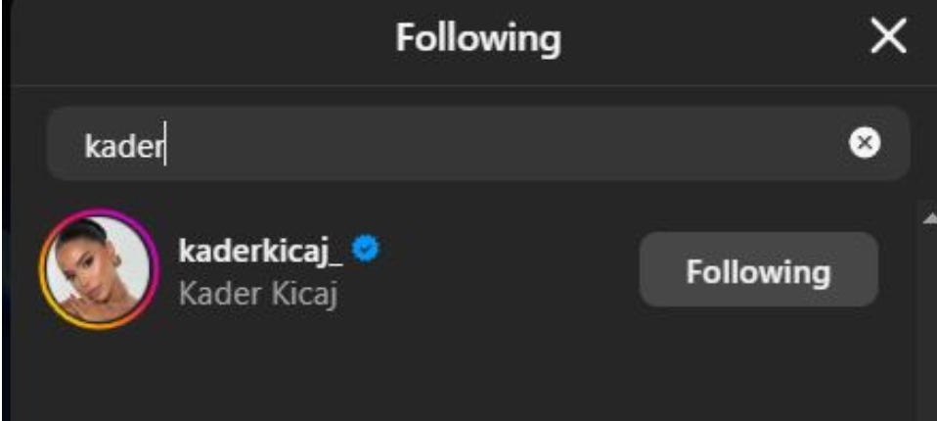Clear the search text with the circled X icon
This screenshot has height=421, width=937.
[x=864, y=144]
